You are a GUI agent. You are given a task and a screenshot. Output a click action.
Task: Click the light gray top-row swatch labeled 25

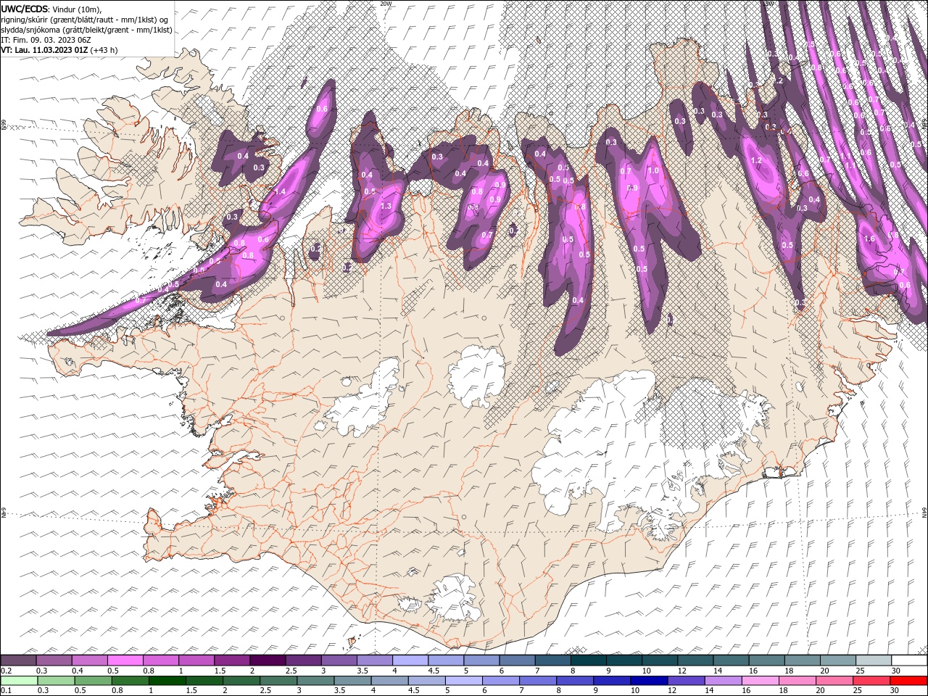873,660
